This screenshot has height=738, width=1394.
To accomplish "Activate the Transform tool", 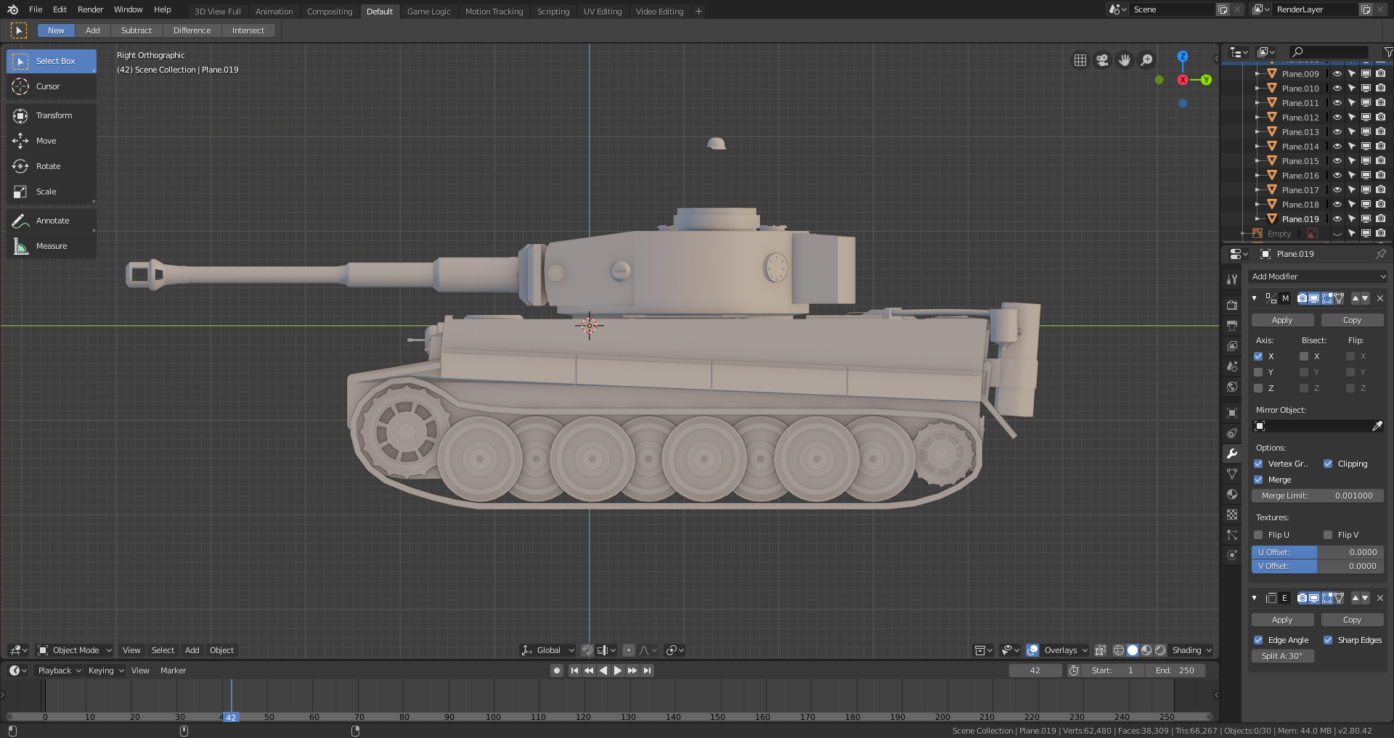I will [52, 115].
